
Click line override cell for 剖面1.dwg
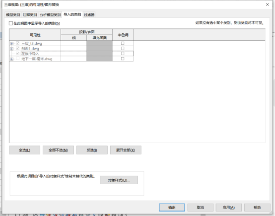(x=73, y=49)
